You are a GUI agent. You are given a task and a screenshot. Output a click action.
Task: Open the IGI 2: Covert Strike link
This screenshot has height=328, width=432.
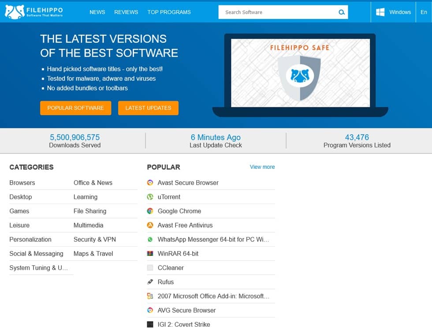pyautogui.click(x=184, y=324)
